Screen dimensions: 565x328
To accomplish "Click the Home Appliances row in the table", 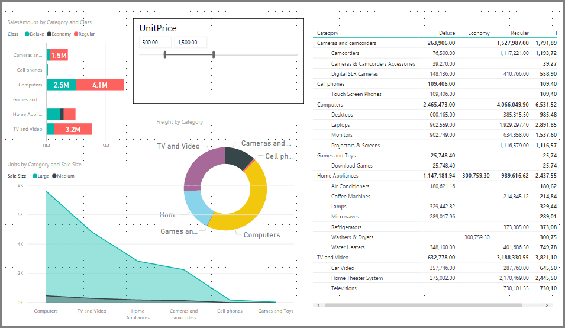I will click(x=435, y=175).
